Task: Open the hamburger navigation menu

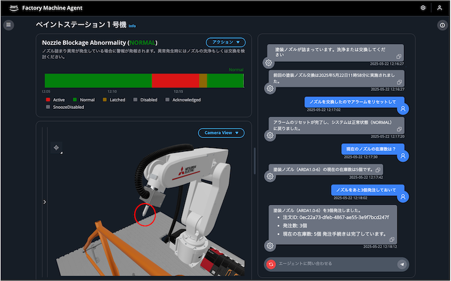Action: tap(8, 25)
